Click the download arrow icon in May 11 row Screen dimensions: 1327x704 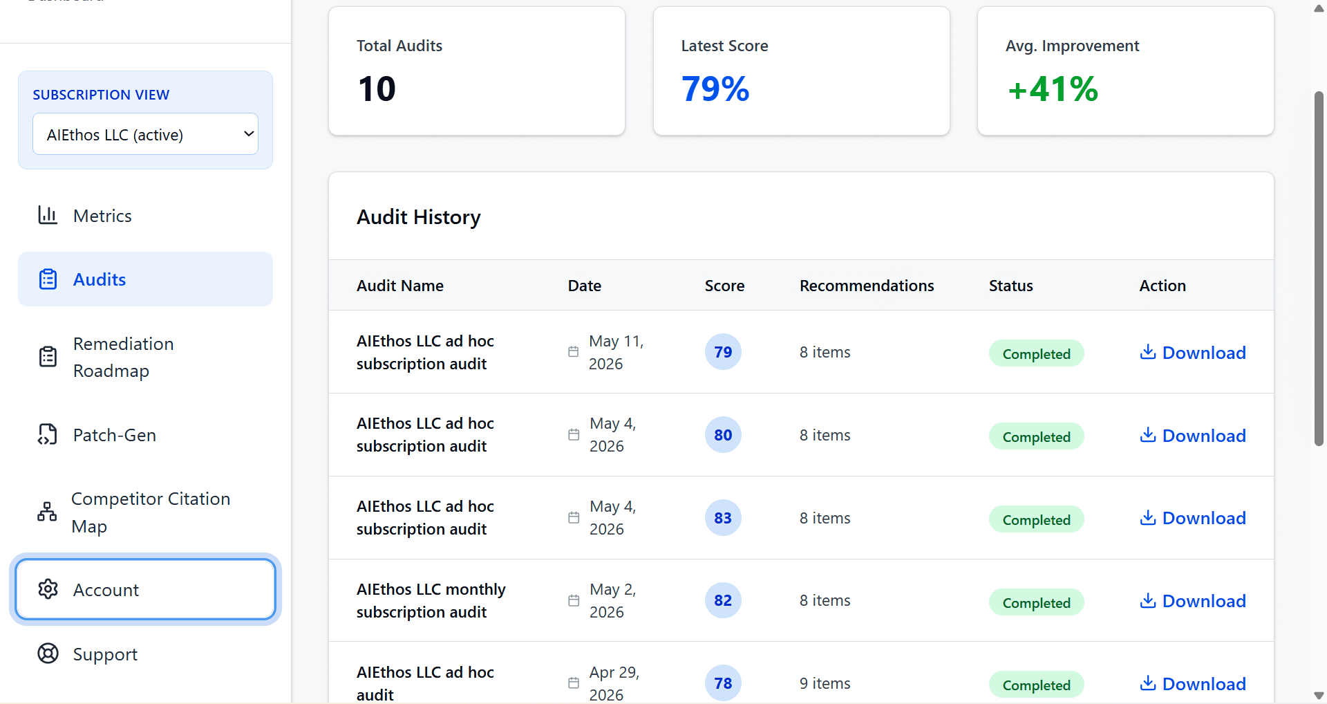pyautogui.click(x=1148, y=352)
